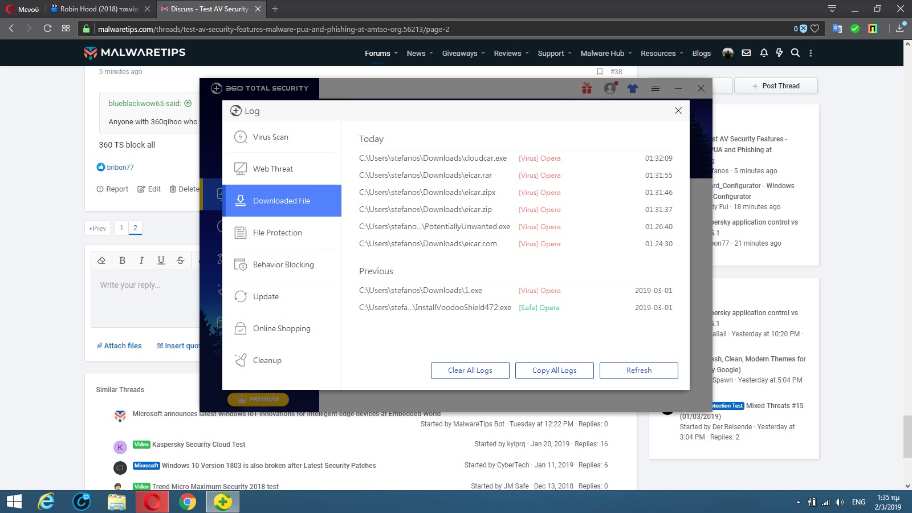Open the volume icon in the system tray

coord(839,502)
